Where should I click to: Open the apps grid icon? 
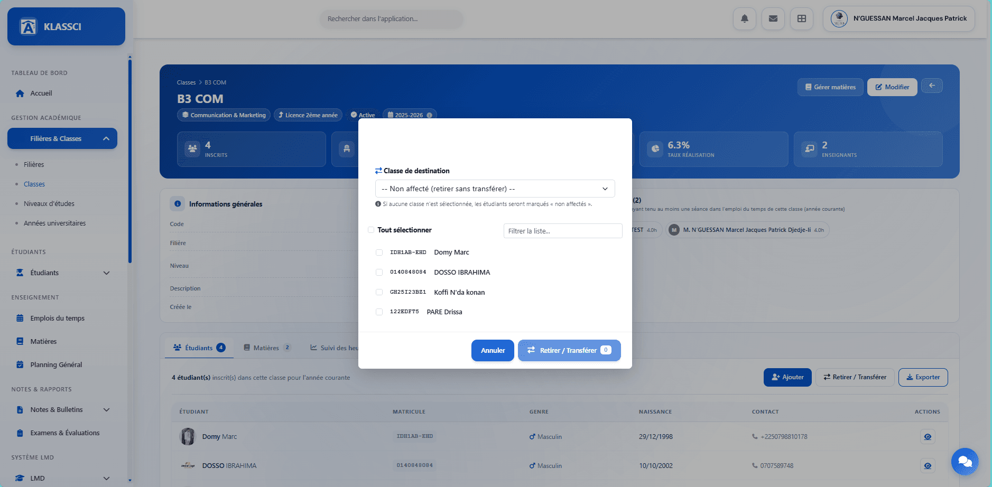click(801, 18)
